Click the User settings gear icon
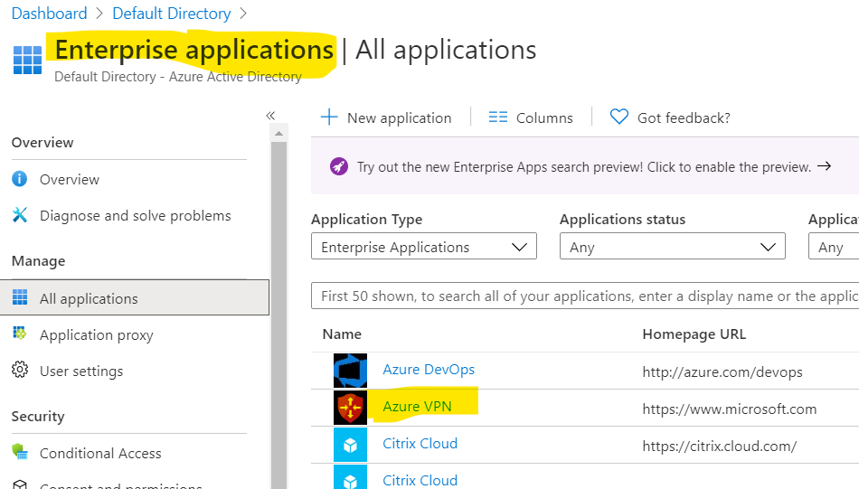Viewport: 859px width, 489px height. point(20,371)
